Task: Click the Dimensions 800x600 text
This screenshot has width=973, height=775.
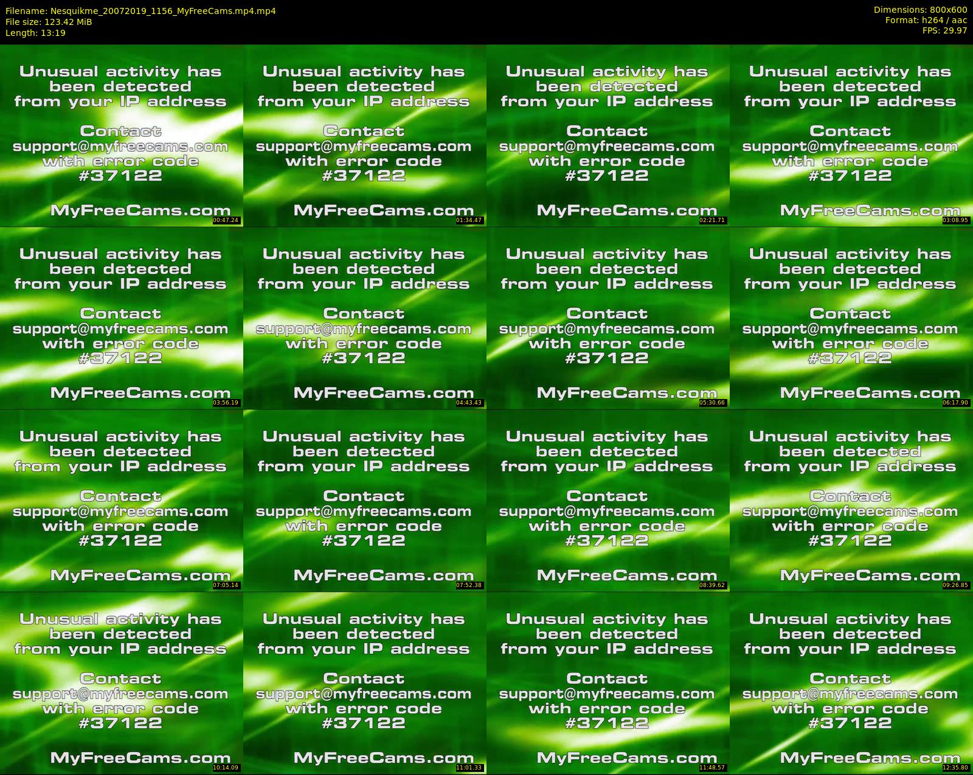Action: coord(920,10)
